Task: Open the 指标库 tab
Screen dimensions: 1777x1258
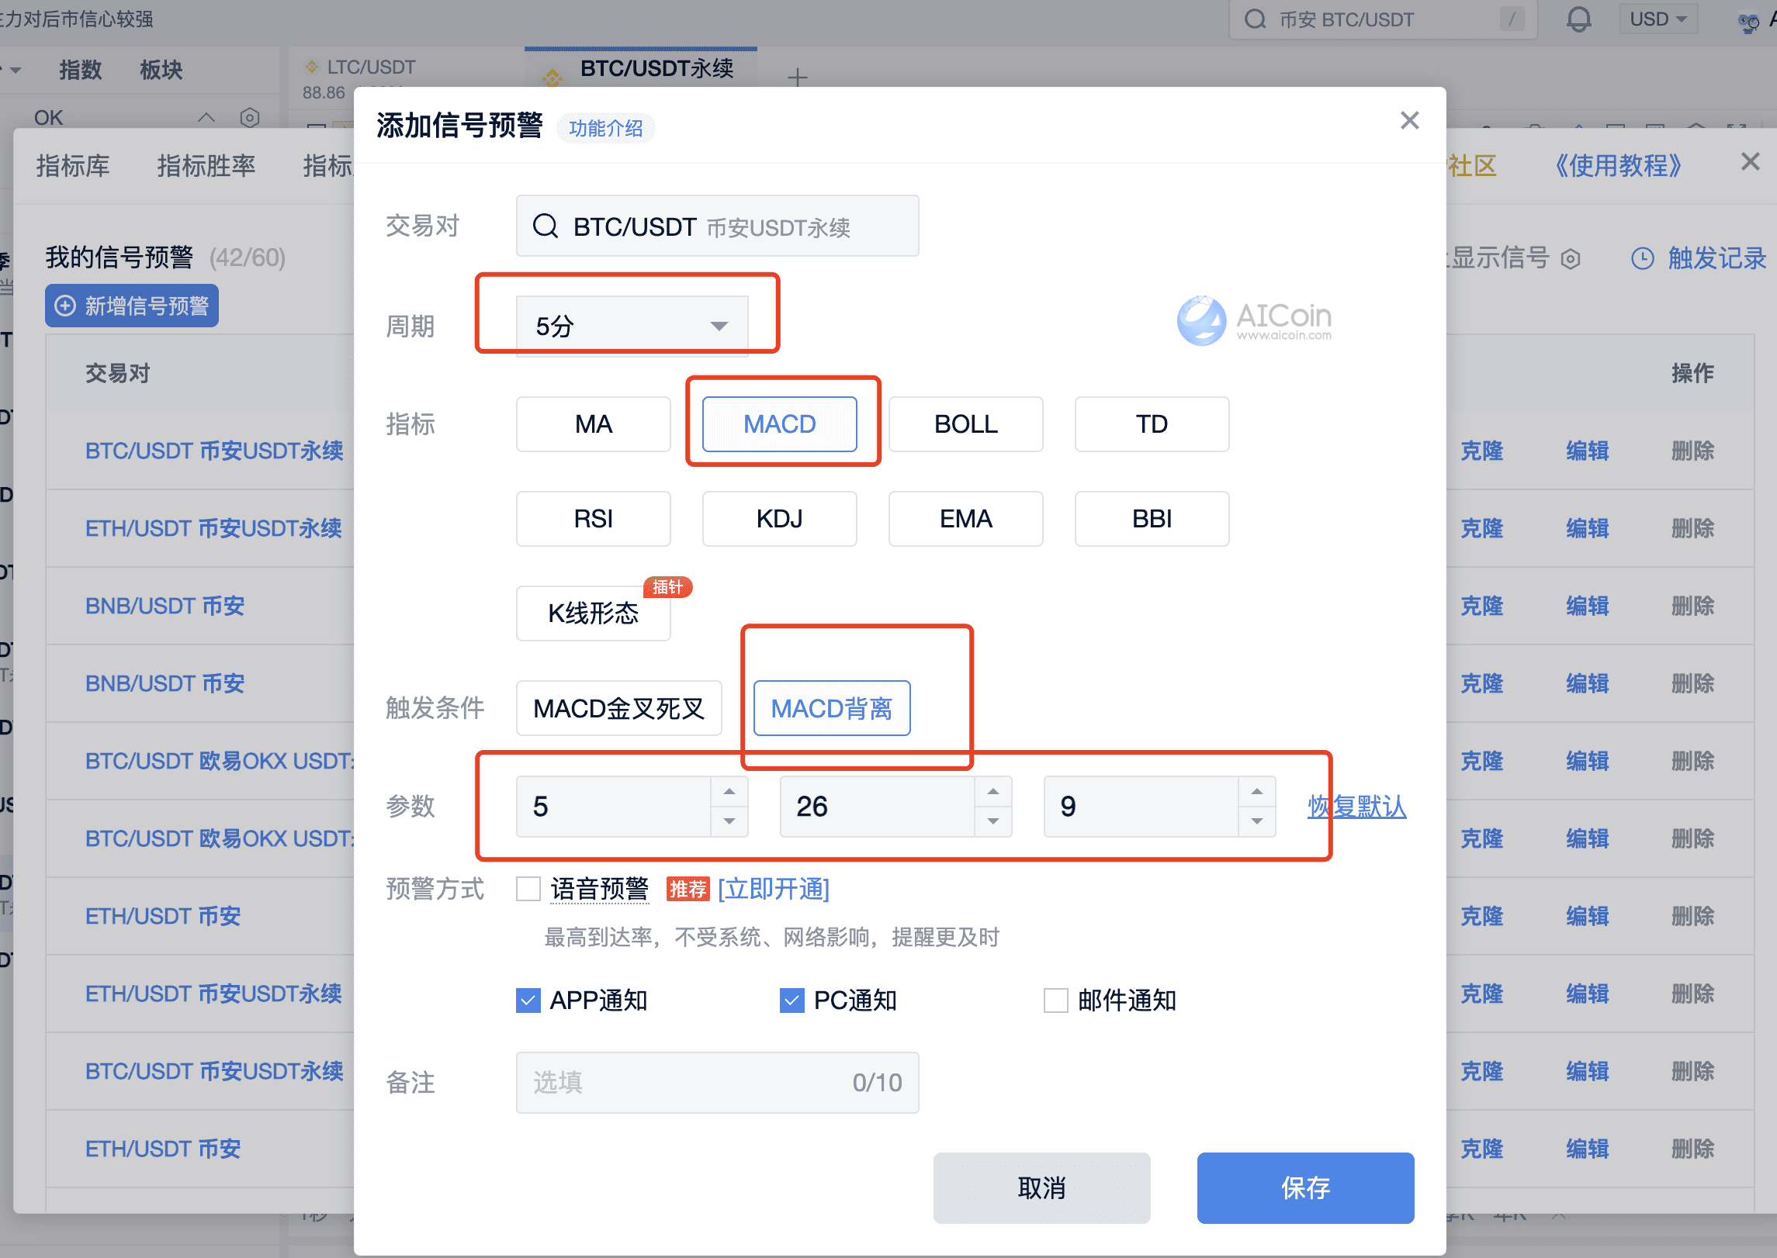Action: point(73,166)
